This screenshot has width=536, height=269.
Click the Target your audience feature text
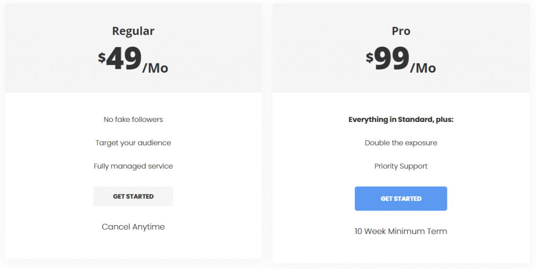click(133, 143)
